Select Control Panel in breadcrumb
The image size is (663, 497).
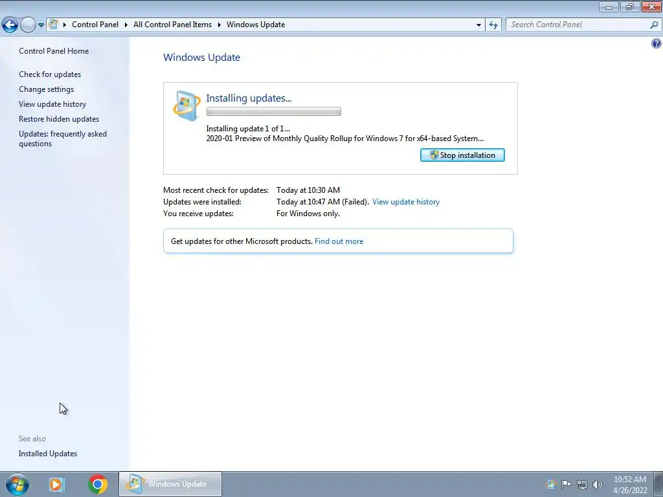pyautogui.click(x=95, y=25)
